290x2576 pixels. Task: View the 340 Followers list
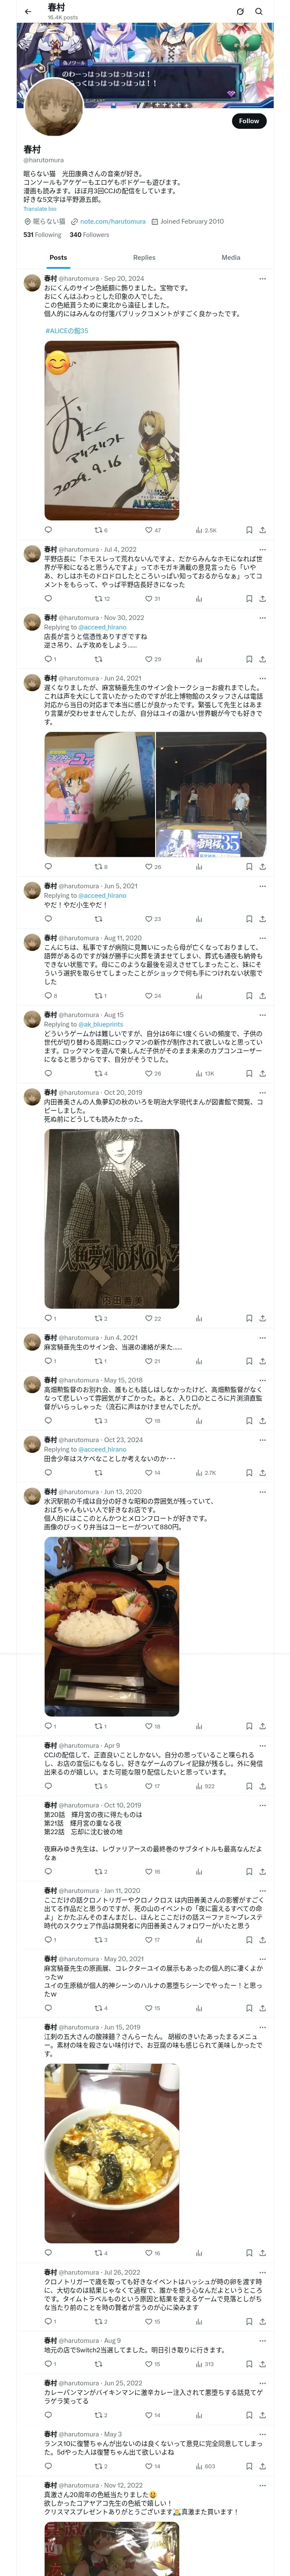(x=89, y=235)
